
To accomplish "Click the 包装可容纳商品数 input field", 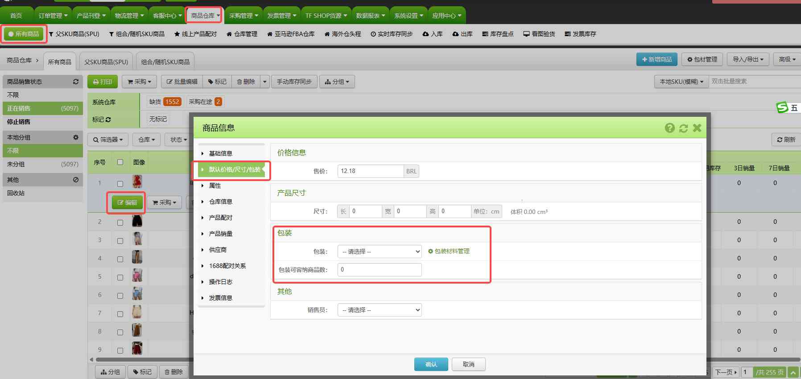I will point(380,269).
